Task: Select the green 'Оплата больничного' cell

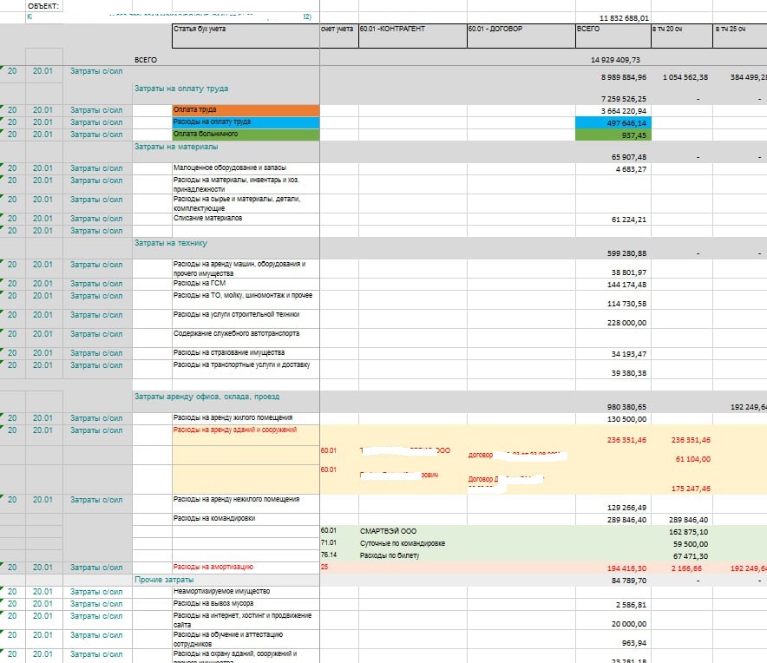Action: [x=246, y=135]
